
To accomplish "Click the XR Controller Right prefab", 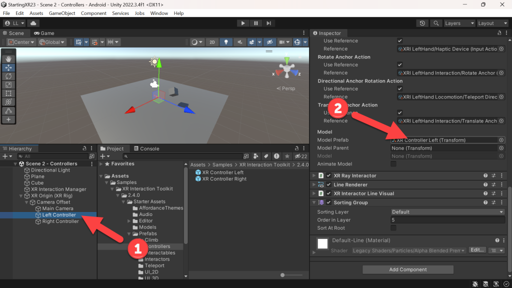I will (220, 179).
